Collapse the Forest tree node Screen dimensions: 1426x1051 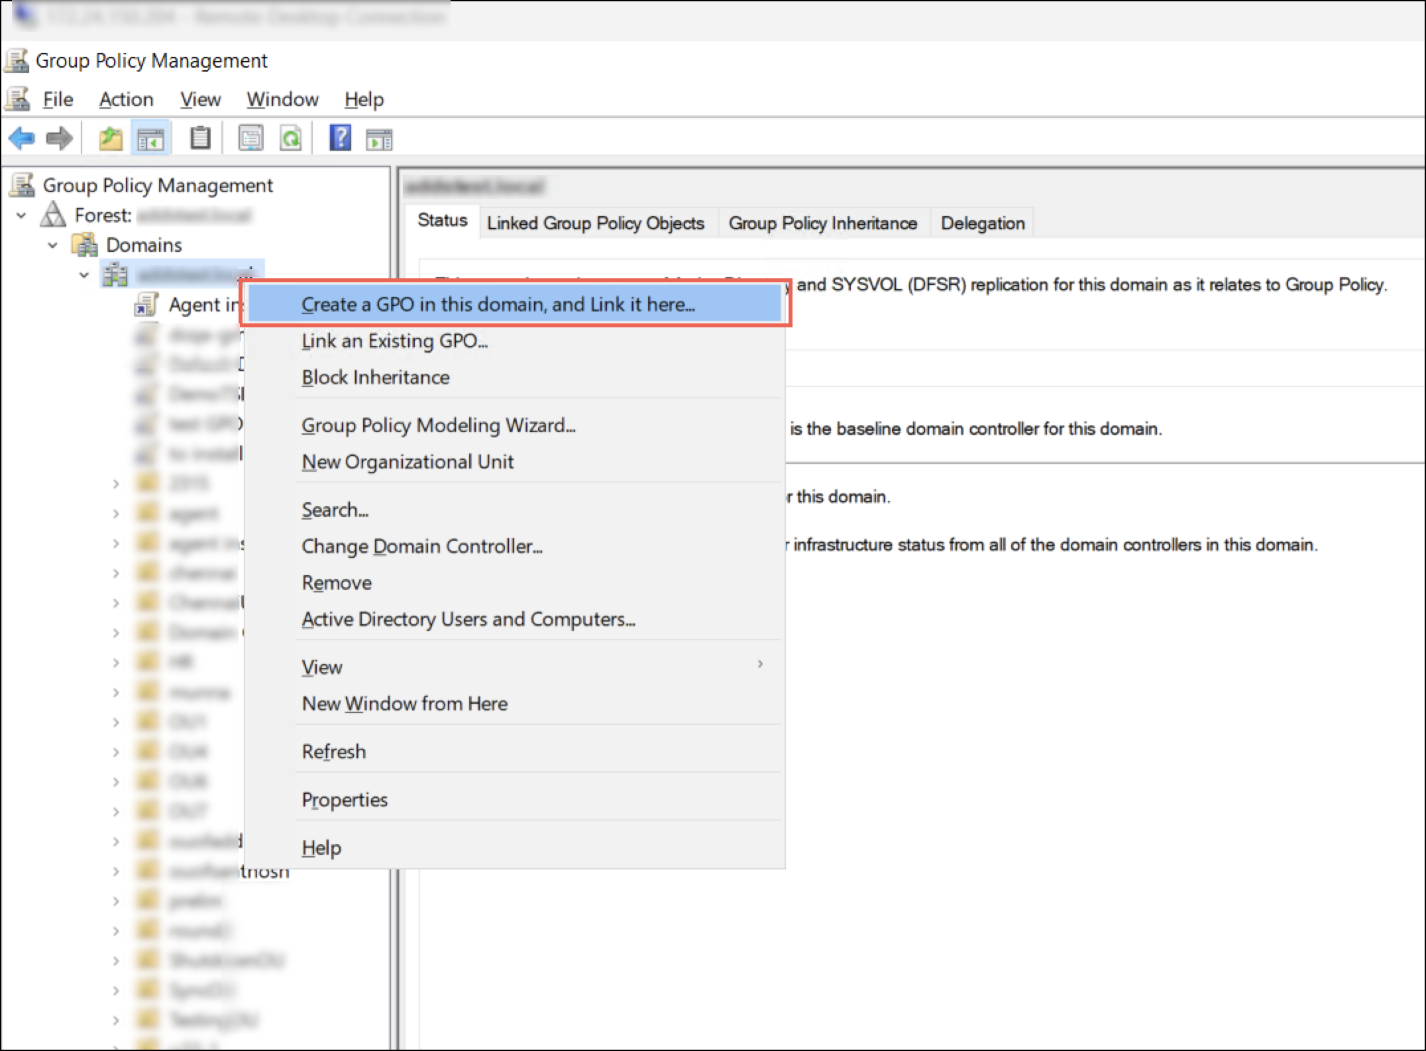point(21,215)
